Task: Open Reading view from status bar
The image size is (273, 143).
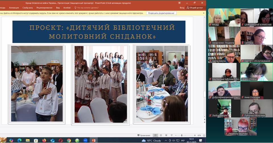Action: pos(166,135)
